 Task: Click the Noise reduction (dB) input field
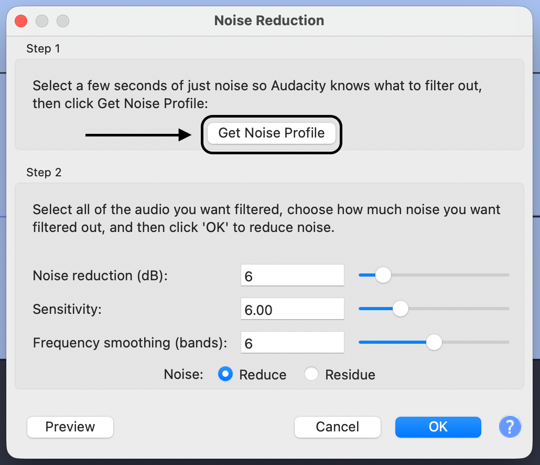(292, 276)
